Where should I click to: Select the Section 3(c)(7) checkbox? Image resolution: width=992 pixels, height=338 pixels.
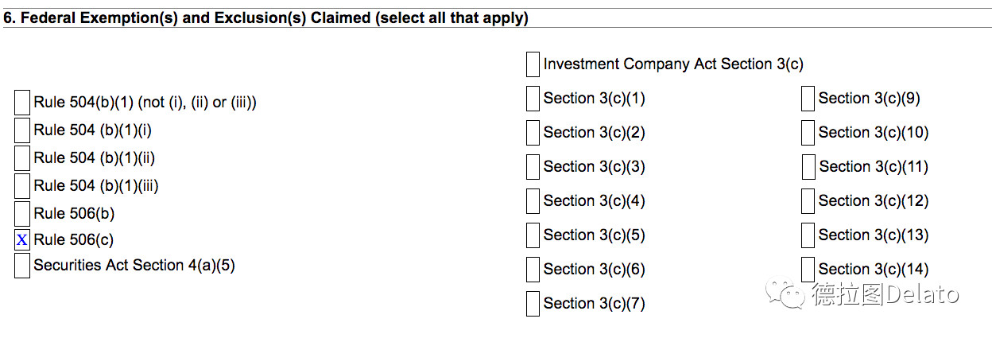coord(533,304)
